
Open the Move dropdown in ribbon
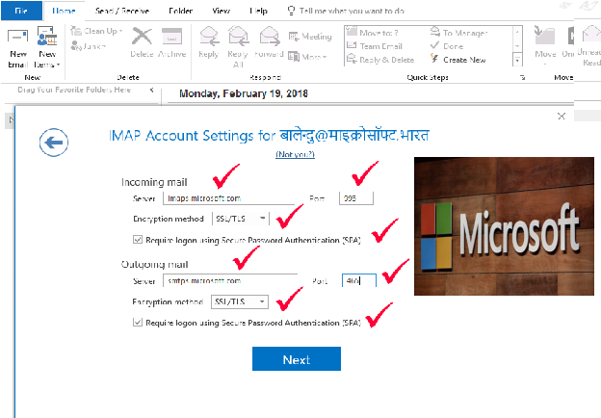[545, 45]
